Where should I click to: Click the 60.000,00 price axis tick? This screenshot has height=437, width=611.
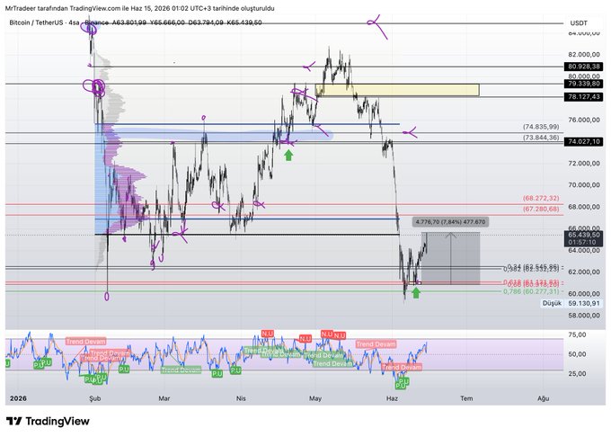coord(584,293)
